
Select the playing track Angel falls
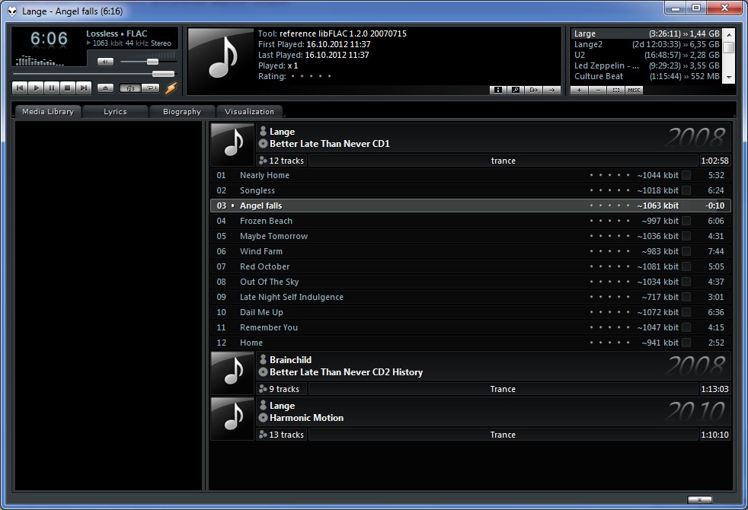click(x=471, y=206)
